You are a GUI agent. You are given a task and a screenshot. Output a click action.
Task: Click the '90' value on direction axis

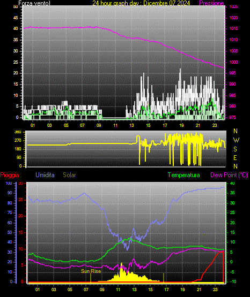[19, 157]
